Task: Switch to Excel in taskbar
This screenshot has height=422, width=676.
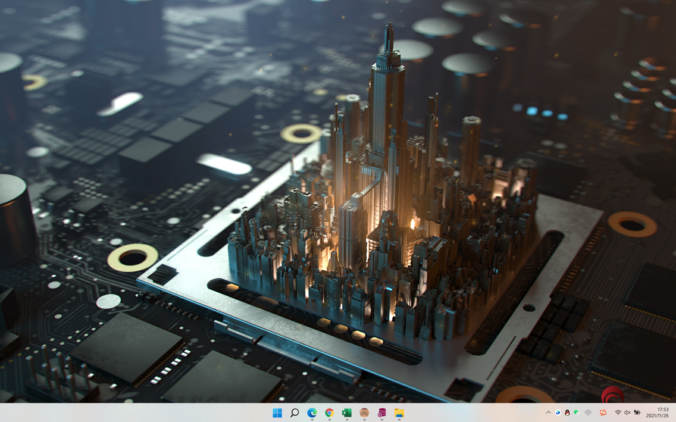Action: point(347,413)
